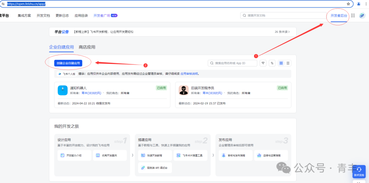Click the 我的开发之旅 heading

pos(67,126)
